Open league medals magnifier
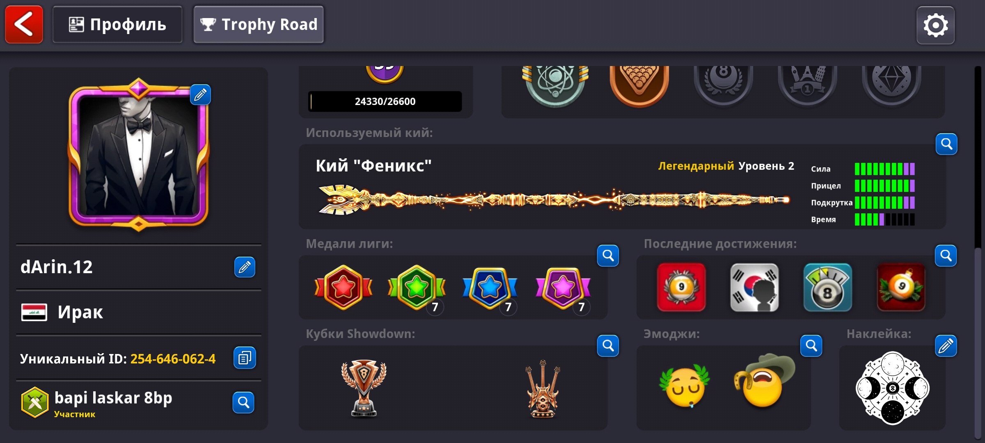The width and height of the screenshot is (985, 443). 608,256
